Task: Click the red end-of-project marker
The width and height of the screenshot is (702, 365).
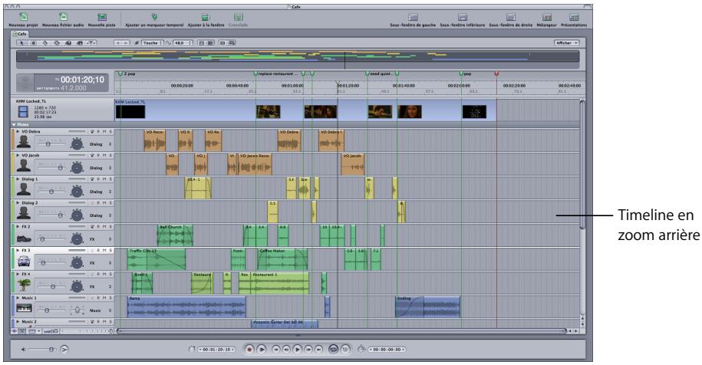Action: pyautogui.click(x=496, y=74)
